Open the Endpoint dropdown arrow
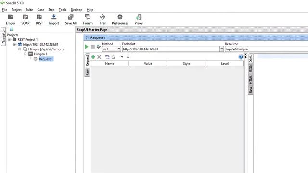Screen dimensions: 308x173 coord(221,49)
